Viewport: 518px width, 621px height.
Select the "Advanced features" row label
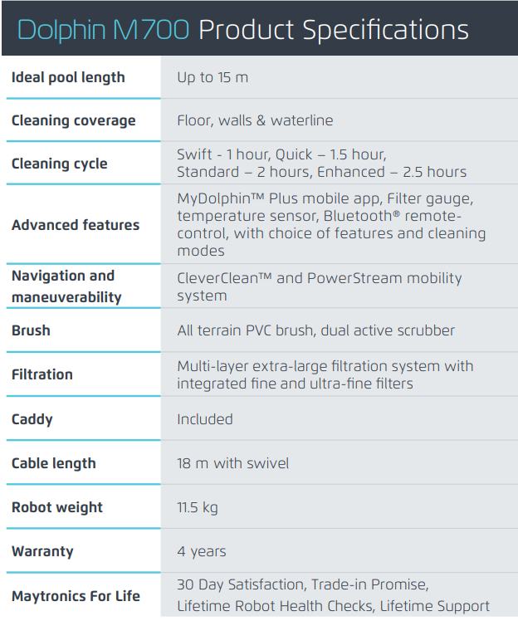click(76, 225)
